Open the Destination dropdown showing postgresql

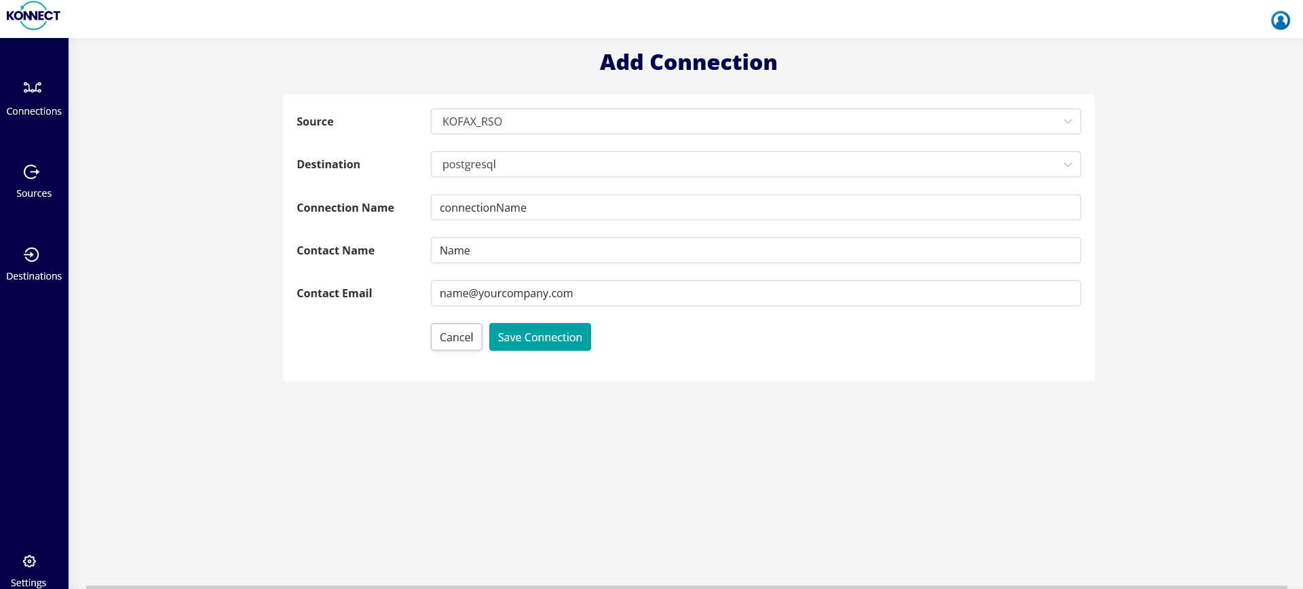point(747,164)
